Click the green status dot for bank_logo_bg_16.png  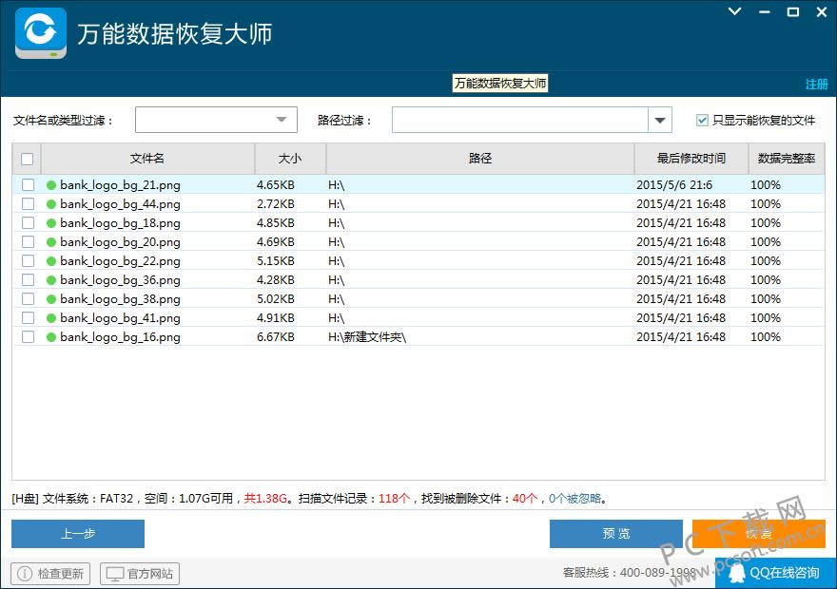51,337
